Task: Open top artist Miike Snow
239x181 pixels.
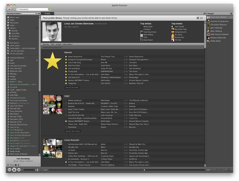Action: pos(148,27)
